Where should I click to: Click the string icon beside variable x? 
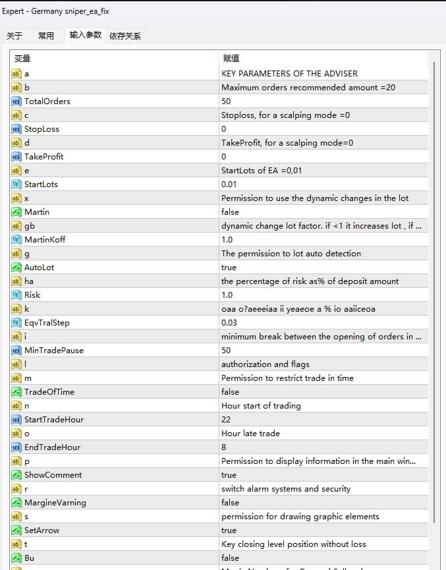(16, 198)
